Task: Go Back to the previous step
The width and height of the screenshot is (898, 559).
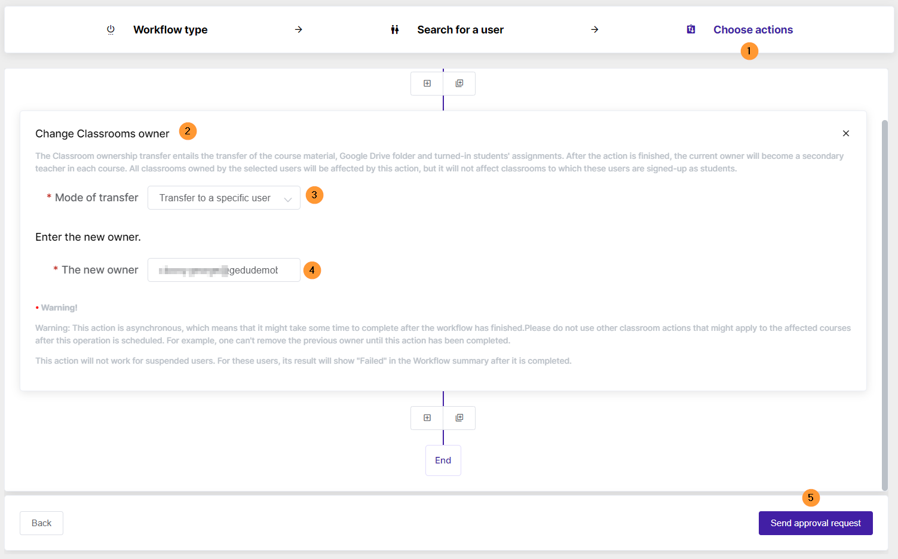Action: pos(41,523)
